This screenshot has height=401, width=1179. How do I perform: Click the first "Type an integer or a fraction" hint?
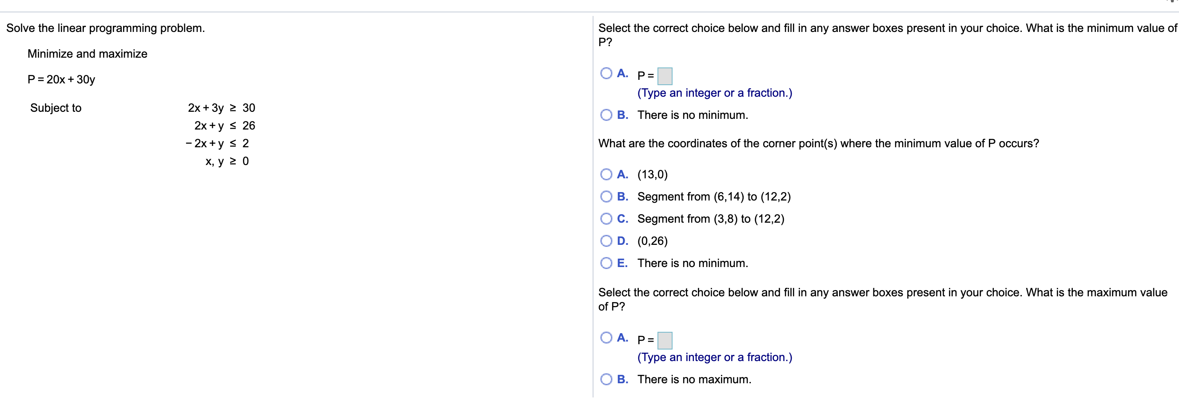pyautogui.click(x=714, y=93)
